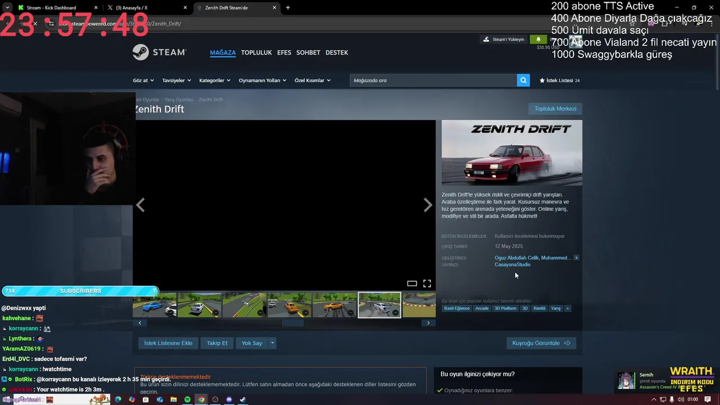Select the Arcade tag
The height and width of the screenshot is (405, 720).
coord(482,308)
